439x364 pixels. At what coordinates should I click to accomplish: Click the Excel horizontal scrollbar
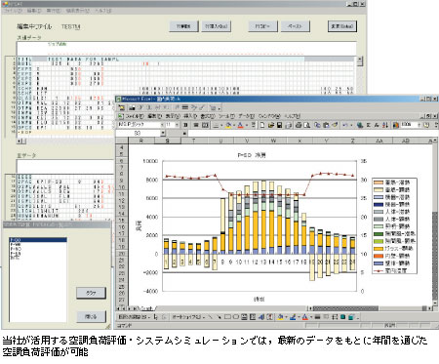[x=371, y=308]
